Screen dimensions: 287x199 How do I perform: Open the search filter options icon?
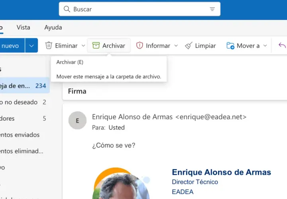click(212, 9)
